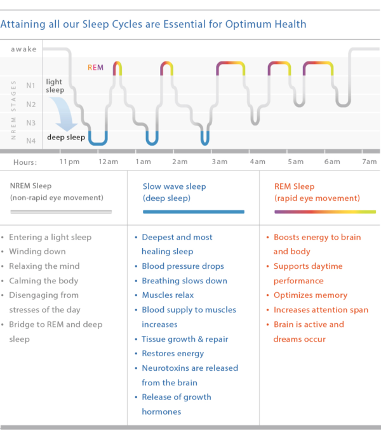The height and width of the screenshot is (438, 381).
Task: Click the colored REM label in the chart
Action: (96, 67)
